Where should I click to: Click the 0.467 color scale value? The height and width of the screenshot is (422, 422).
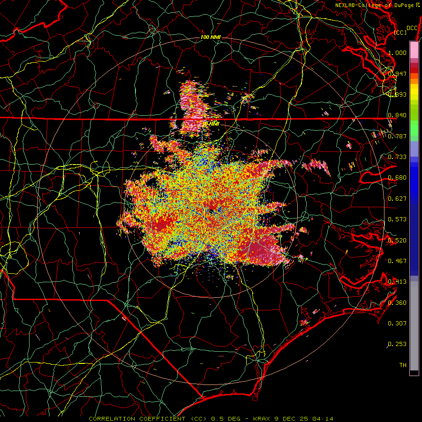click(397, 261)
